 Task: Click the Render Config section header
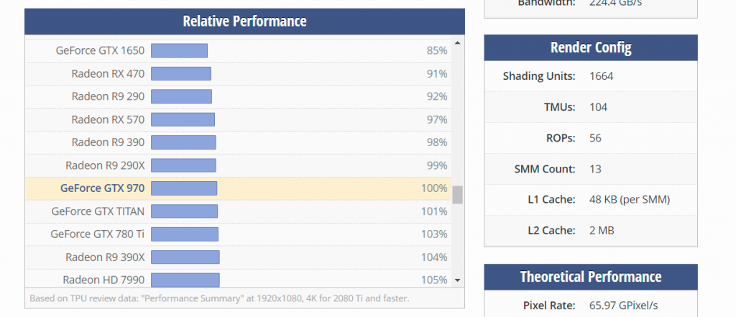coord(590,48)
